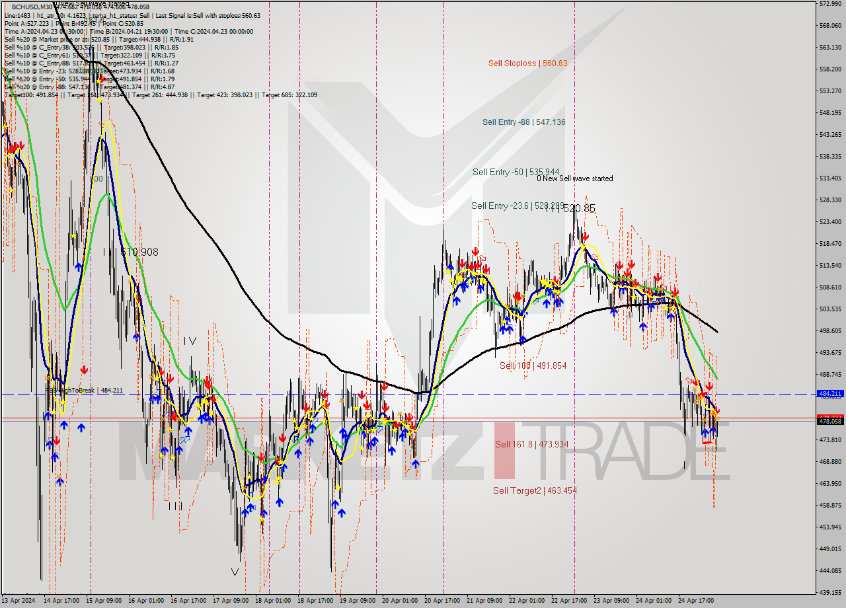Click the 'Entry -88' sell info line
Viewport: 846px width, 608px height.
click(x=89, y=87)
